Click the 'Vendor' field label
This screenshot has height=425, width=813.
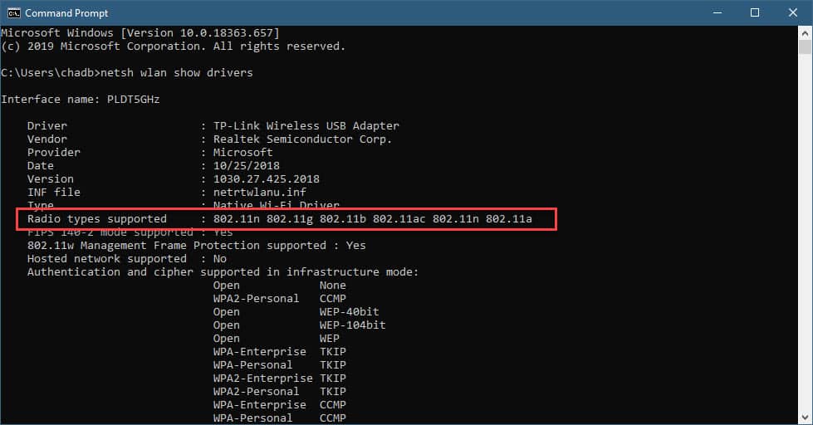(x=47, y=139)
